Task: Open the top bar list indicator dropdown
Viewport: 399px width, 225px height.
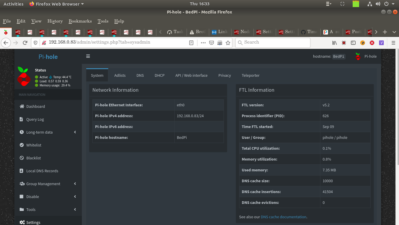Action: (x=329, y=4)
